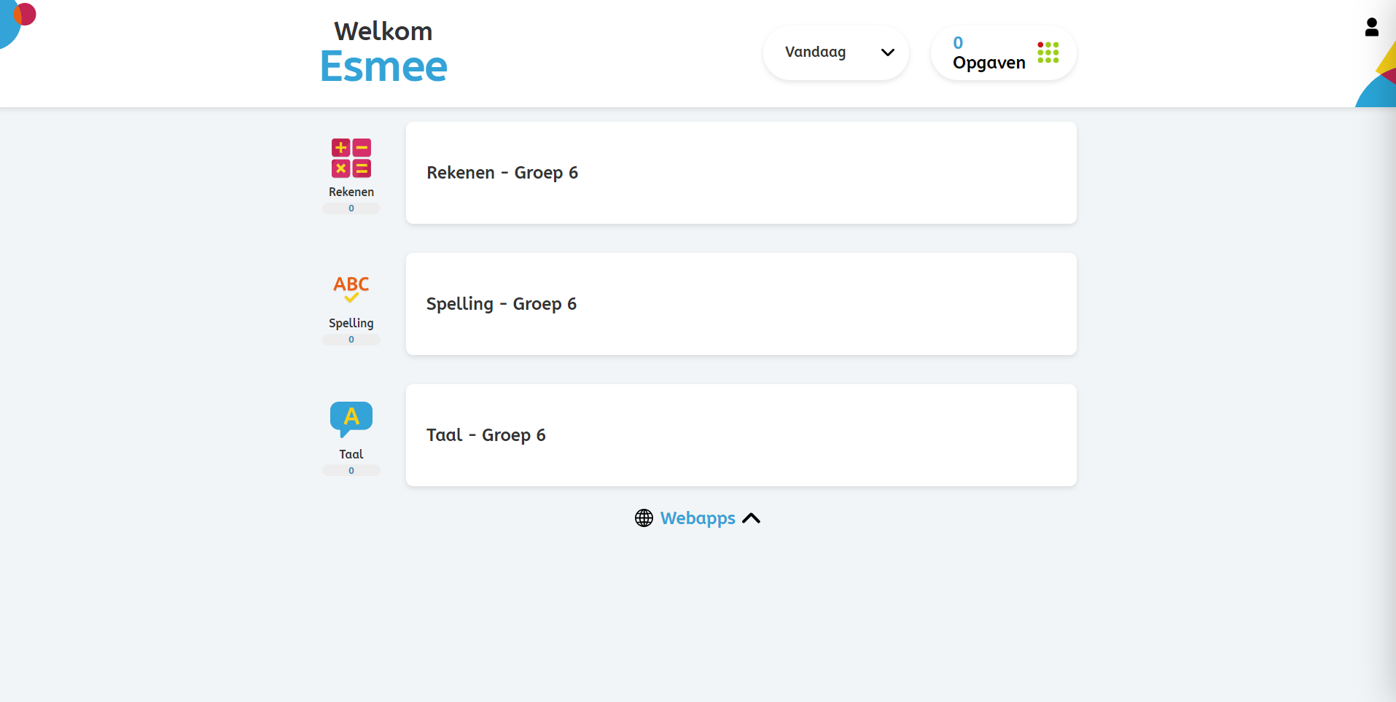Open the Taal - Groep 6 card
The width and height of the screenshot is (1396, 702).
click(741, 435)
